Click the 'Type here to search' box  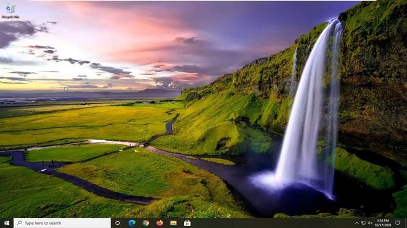(x=62, y=223)
